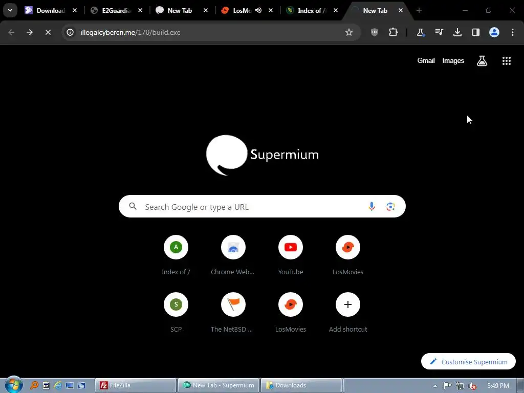Switch to the Index of / tab
The image size is (524, 393).
coord(312,11)
